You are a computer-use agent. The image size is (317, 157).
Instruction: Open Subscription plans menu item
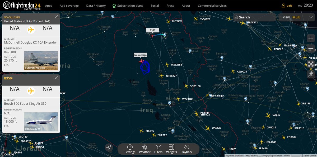click(128, 6)
